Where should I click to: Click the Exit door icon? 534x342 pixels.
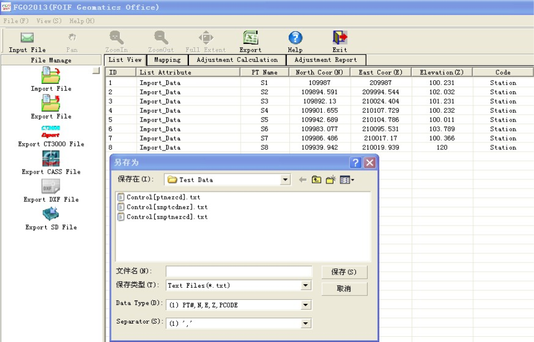(340, 38)
